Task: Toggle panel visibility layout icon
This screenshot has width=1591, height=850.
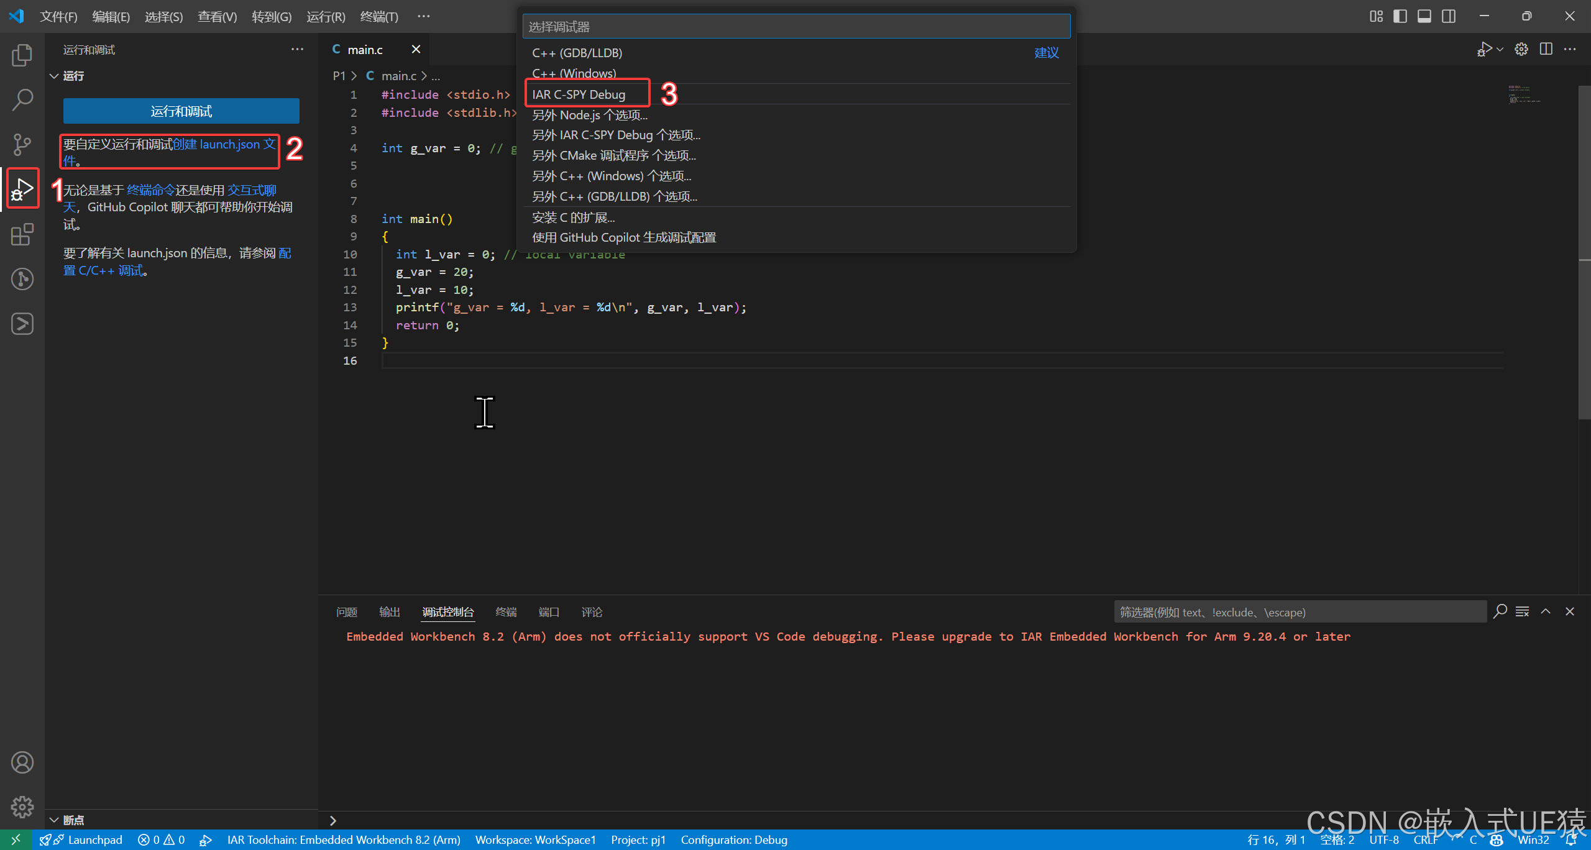Action: coord(1424,16)
